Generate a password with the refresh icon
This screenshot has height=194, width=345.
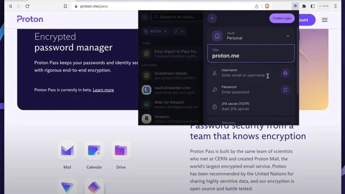pyautogui.click(x=285, y=90)
